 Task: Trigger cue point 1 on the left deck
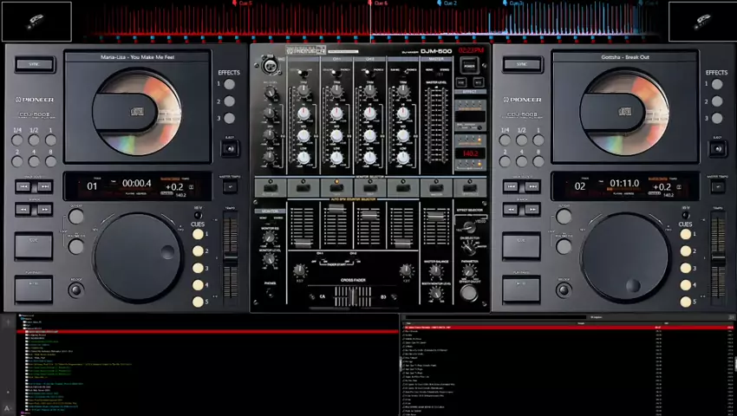(198, 234)
